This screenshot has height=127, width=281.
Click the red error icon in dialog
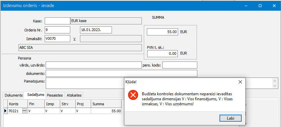pos(133,95)
